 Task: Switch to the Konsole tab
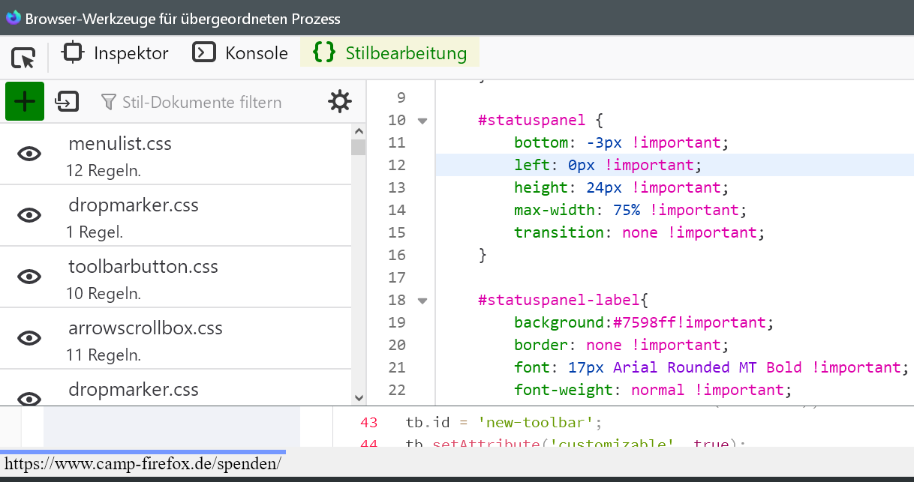point(257,53)
